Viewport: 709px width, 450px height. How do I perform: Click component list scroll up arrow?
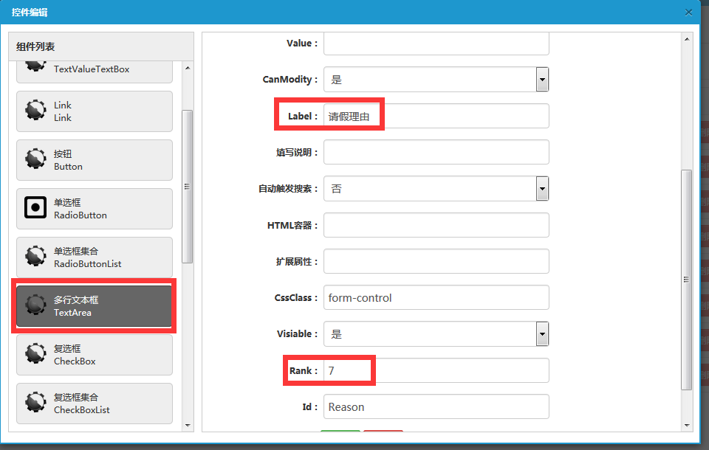point(188,68)
